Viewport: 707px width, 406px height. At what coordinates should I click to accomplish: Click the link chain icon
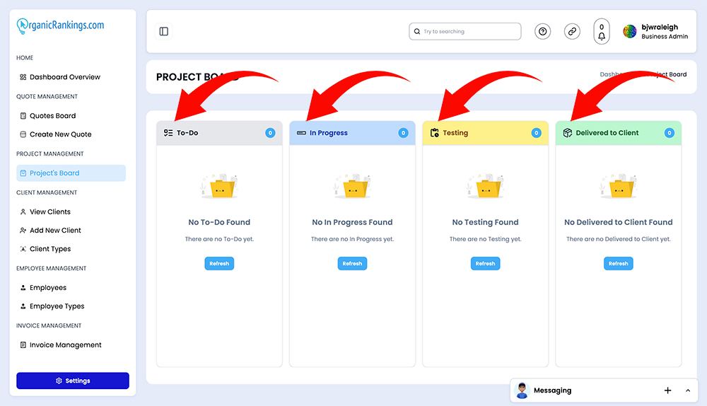click(x=572, y=31)
